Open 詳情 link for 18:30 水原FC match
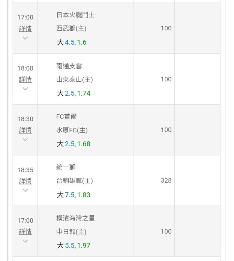The image size is (234, 261). pos(25,130)
